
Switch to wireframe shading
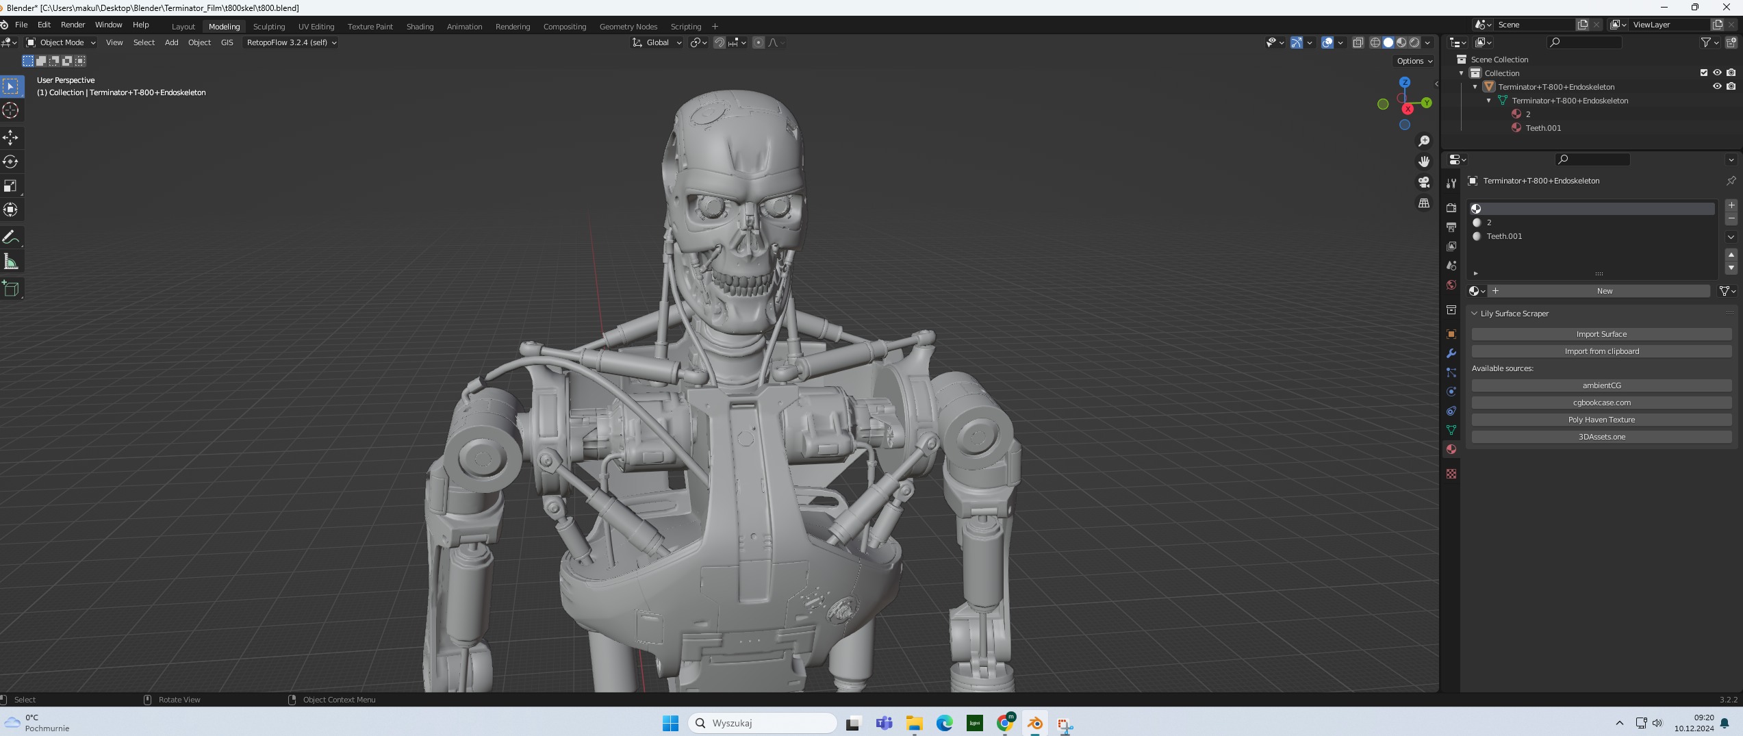pyautogui.click(x=1375, y=42)
